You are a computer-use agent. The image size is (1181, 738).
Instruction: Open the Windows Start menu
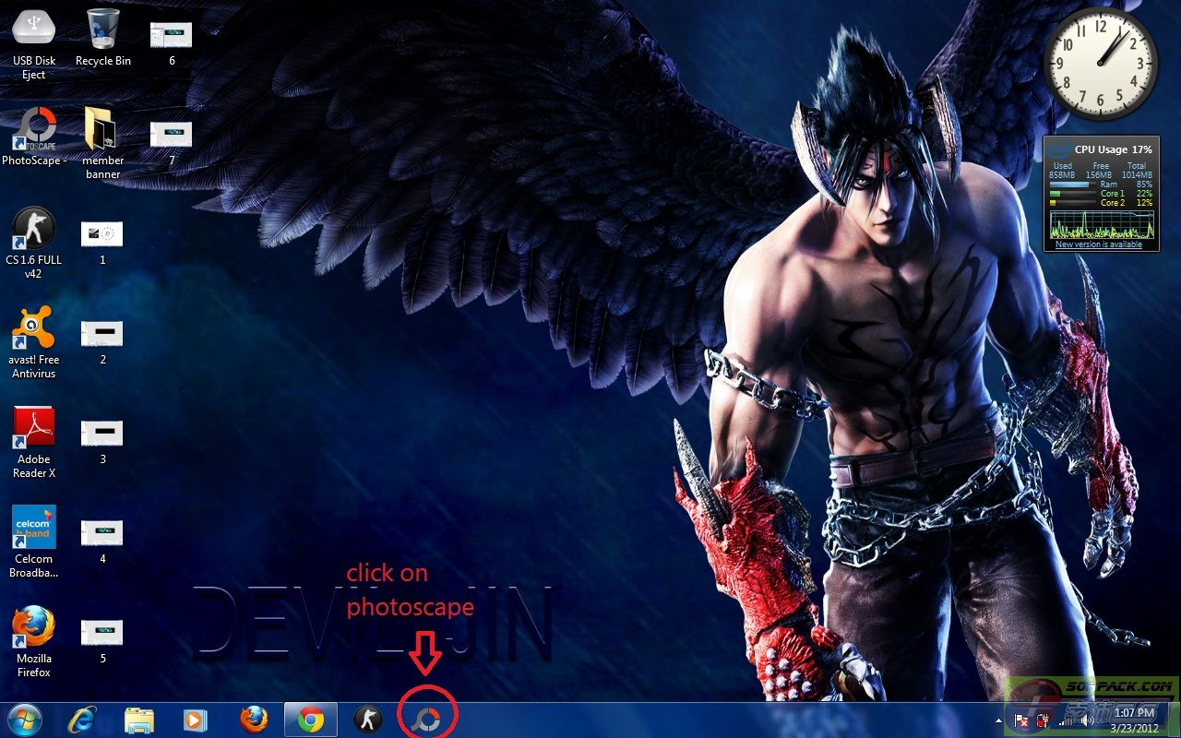tap(25, 720)
